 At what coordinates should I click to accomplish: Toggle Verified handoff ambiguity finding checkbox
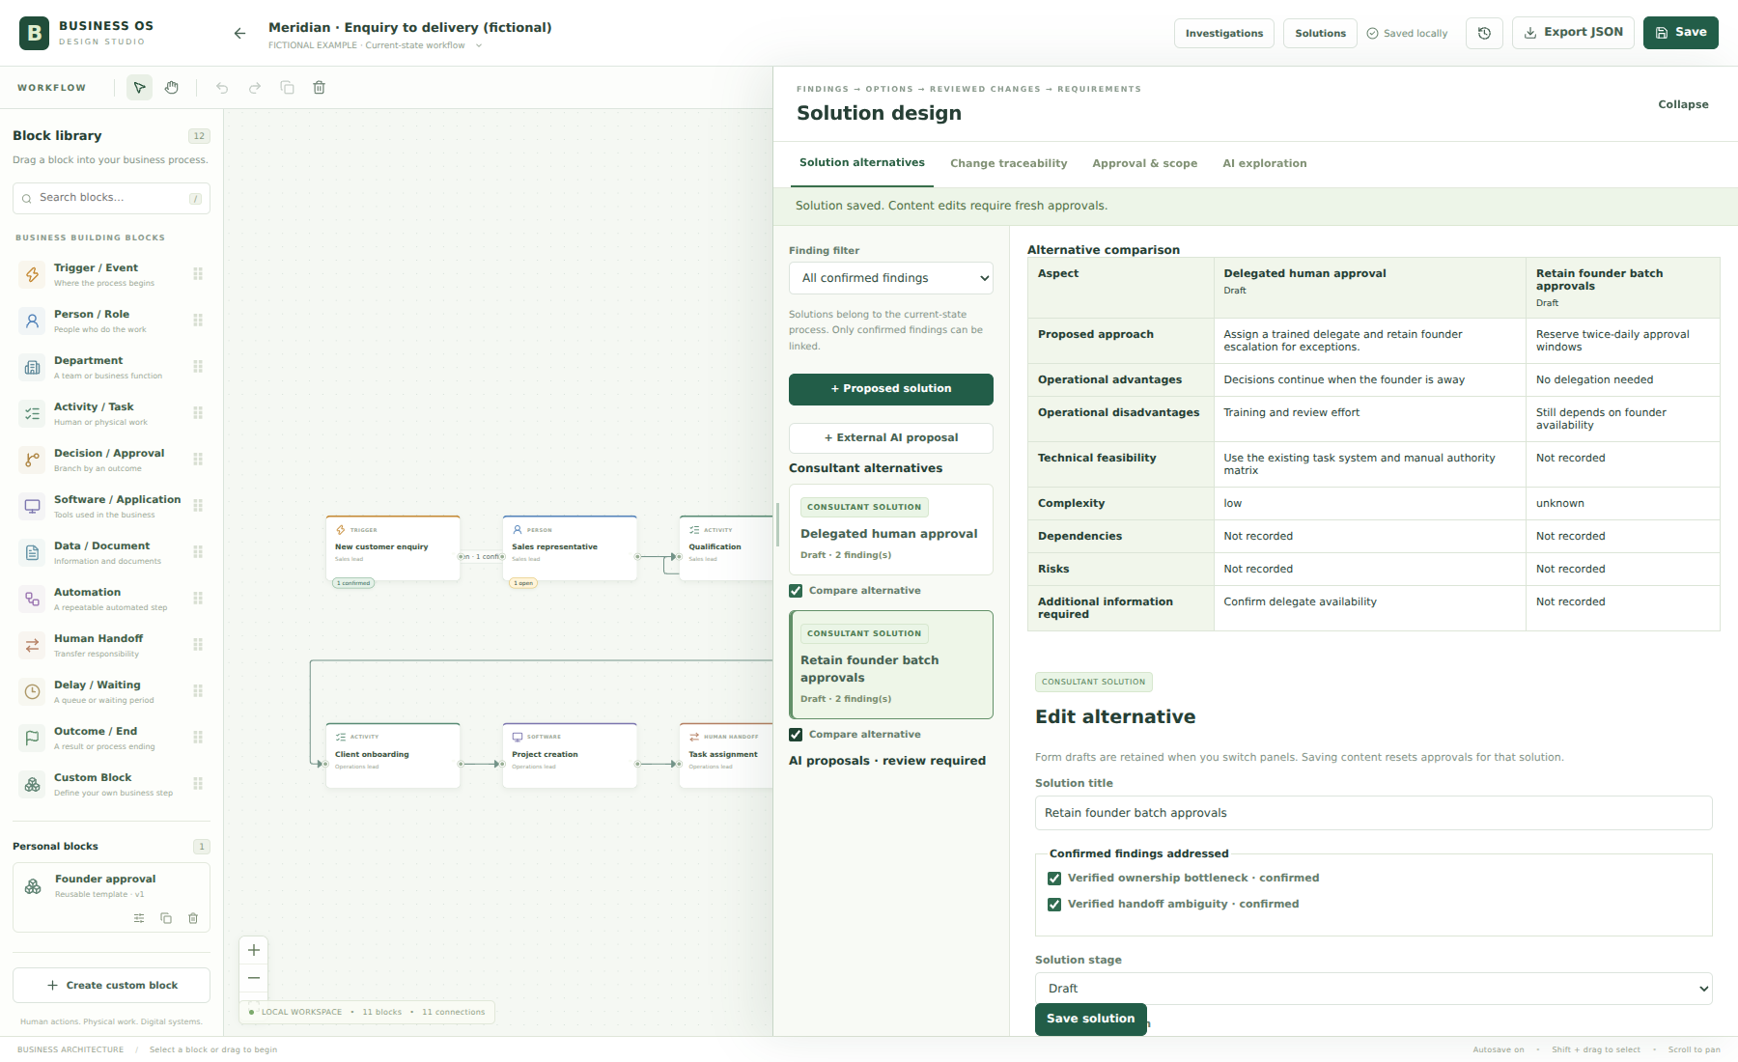tap(1054, 905)
